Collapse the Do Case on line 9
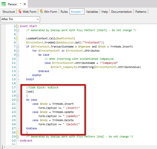The height and width of the screenshot is (149, 157). (18, 55)
